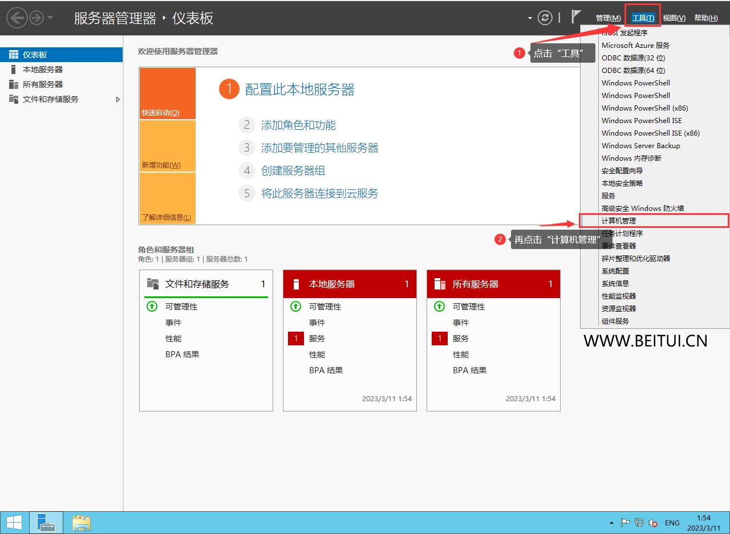The width and height of the screenshot is (730, 534).
Task: Select Event Viewer from Tools menu
Action: click(619, 246)
